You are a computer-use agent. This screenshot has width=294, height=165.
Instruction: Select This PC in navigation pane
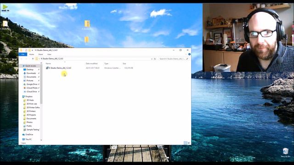28,139
